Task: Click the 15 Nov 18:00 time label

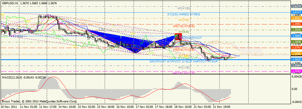Action: pyautogui.click(x=106, y=107)
